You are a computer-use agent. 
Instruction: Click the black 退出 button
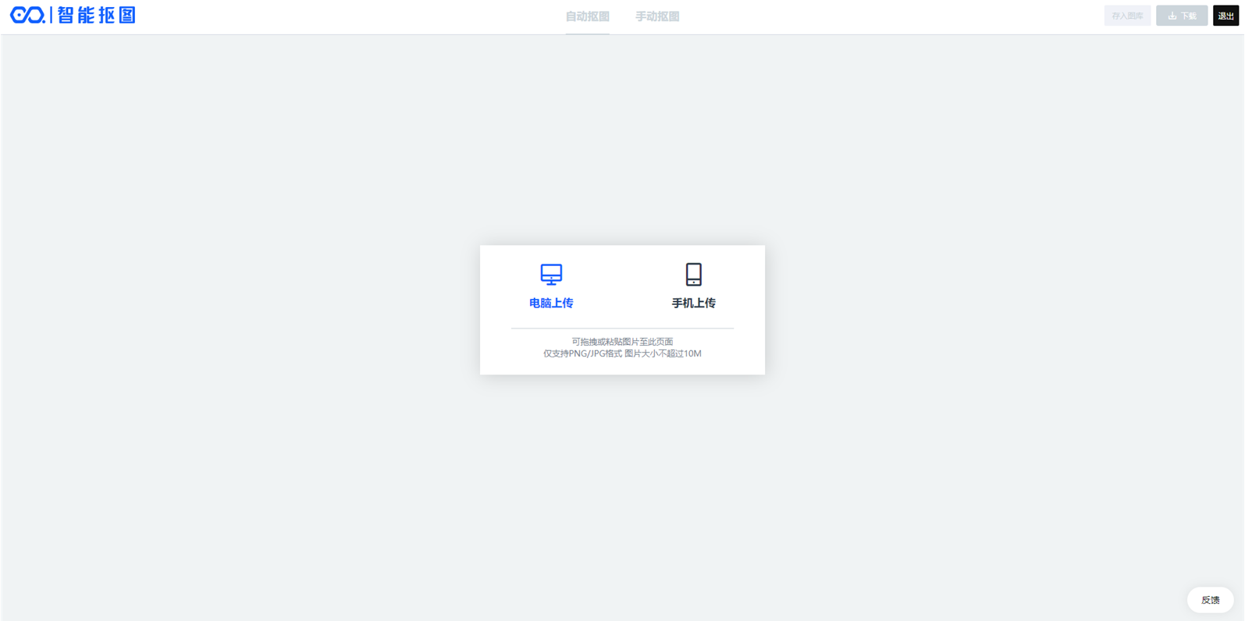tap(1225, 16)
